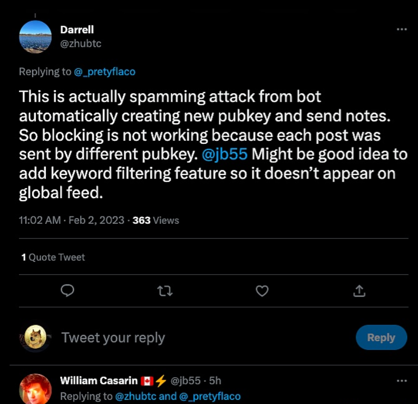Screen dimensions: 418x404
Task: Click the reply speech bubble icon
Action: coord(67,290)
